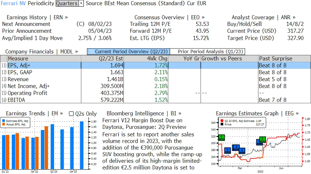This screenshot has height=174, width=311.
Task: Select the Net Income, Adj+ row
Action: pos(155,86)
